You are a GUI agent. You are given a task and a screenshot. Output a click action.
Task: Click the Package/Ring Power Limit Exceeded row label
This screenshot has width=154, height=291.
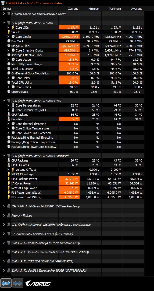34,147
